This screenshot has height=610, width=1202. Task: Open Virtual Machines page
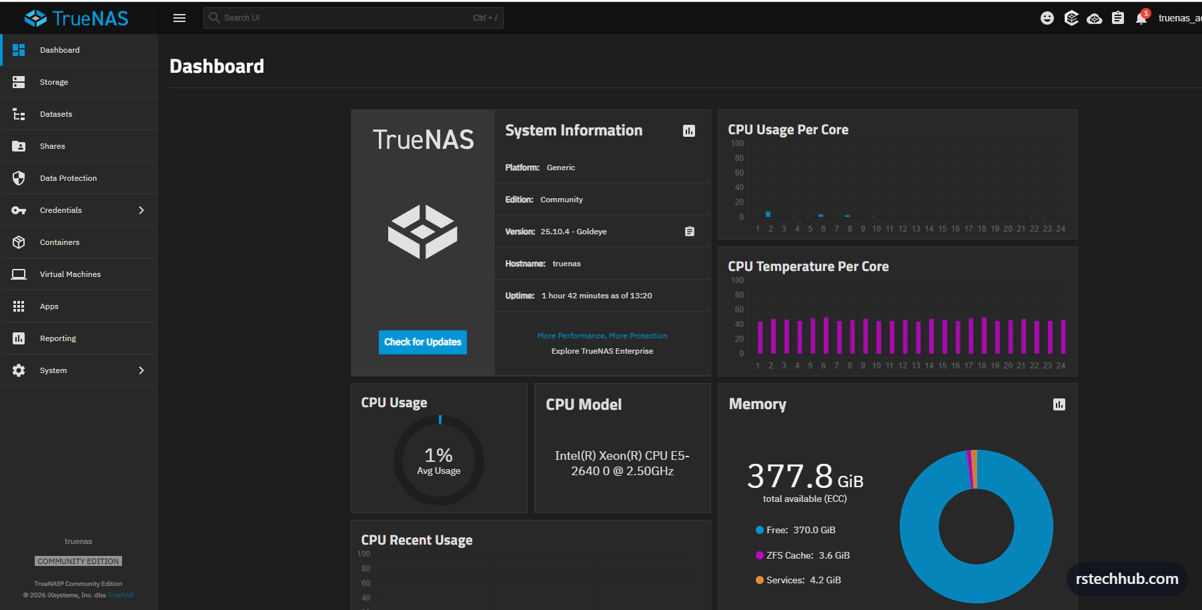(x=79, y=274)
